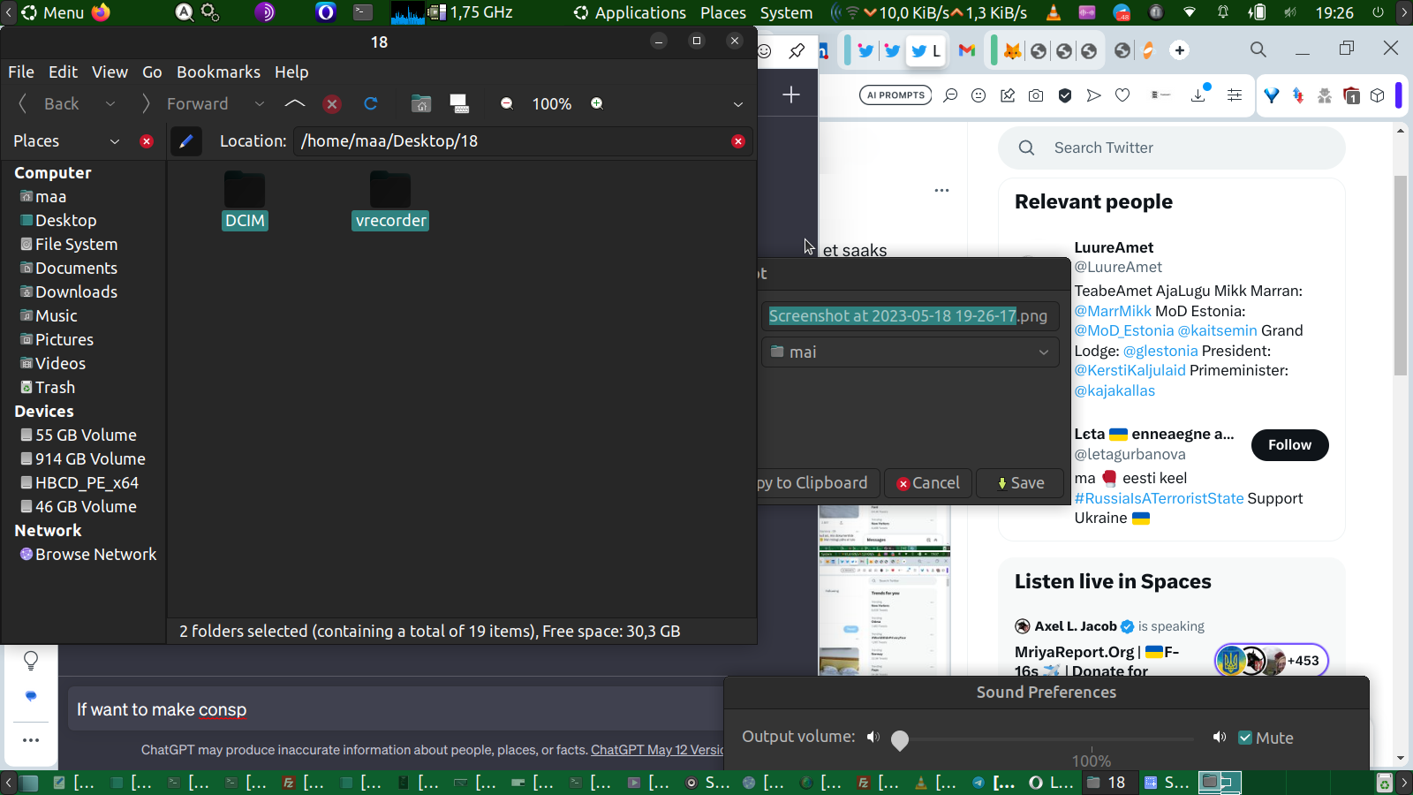Image resolution: width=1413 pixels, height=795 pixels.
Task: Click the zoom in magnifier icon
Action: 597,104
